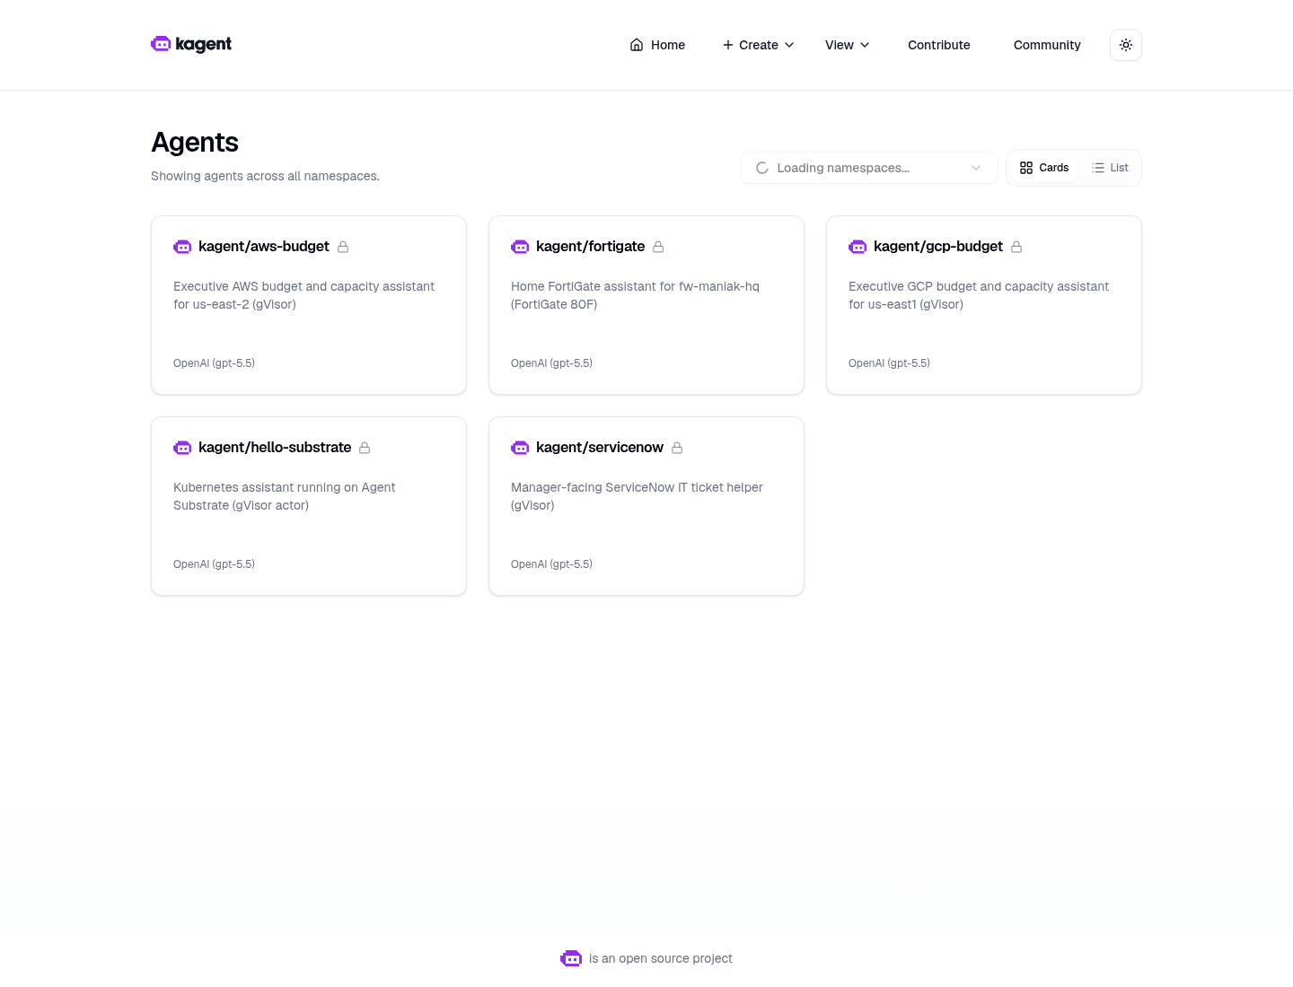1293x987 pixels.
Task: Open the Contribute link
Action: (x=939, y=45)
